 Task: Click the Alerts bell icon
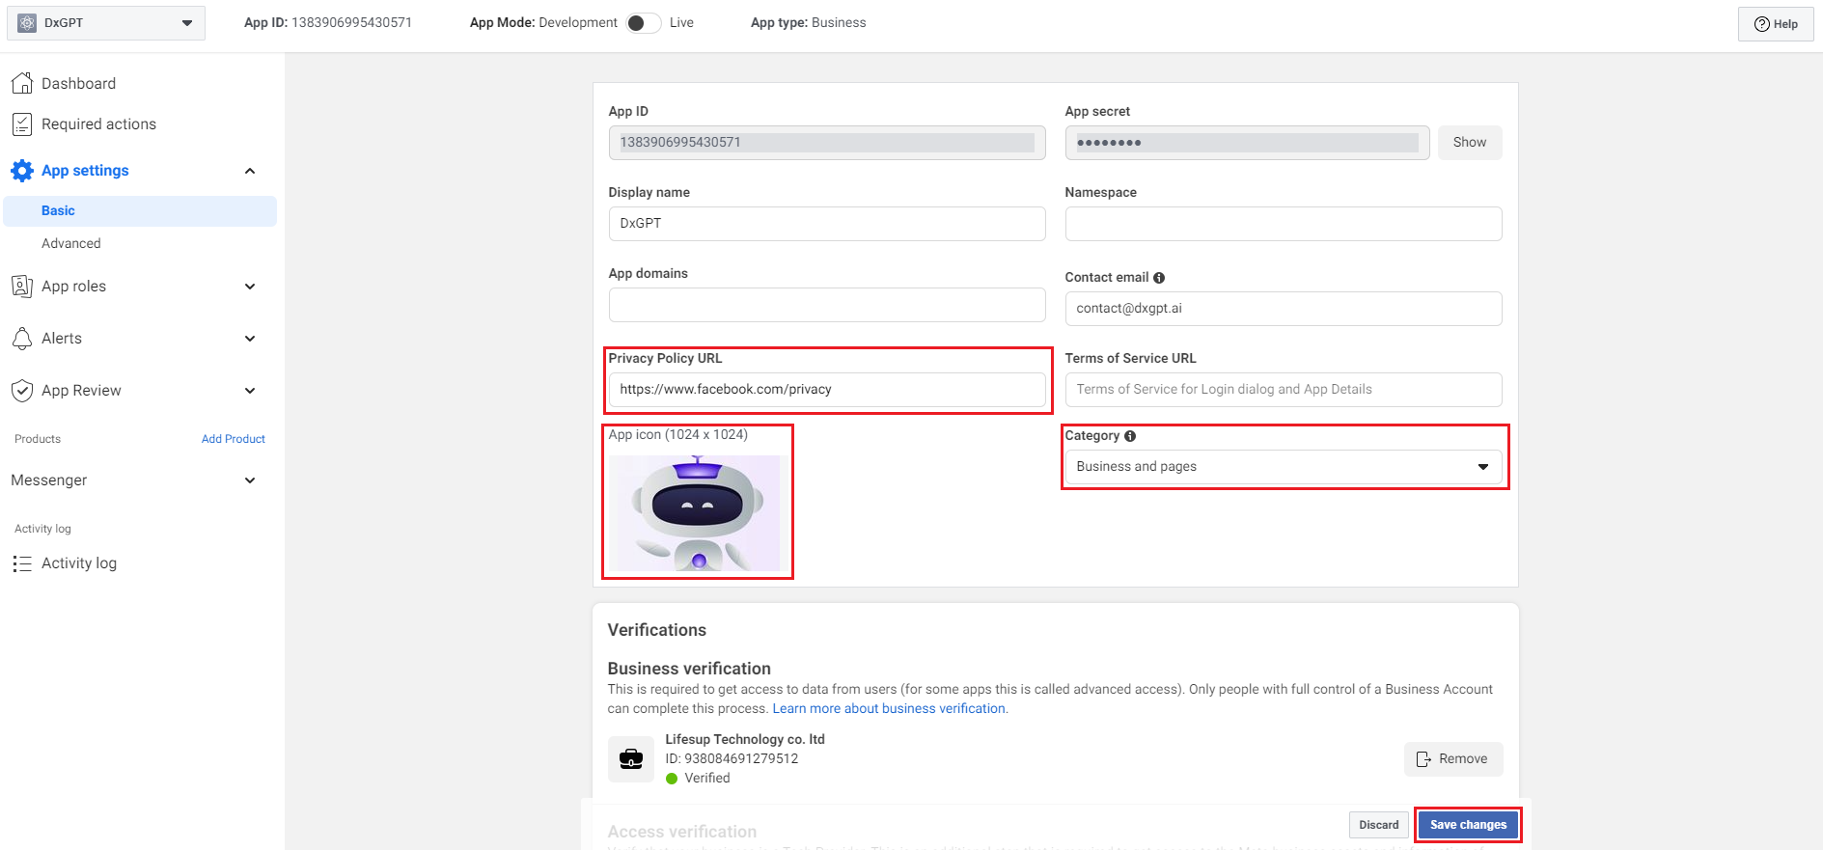[x=21, y=339]
